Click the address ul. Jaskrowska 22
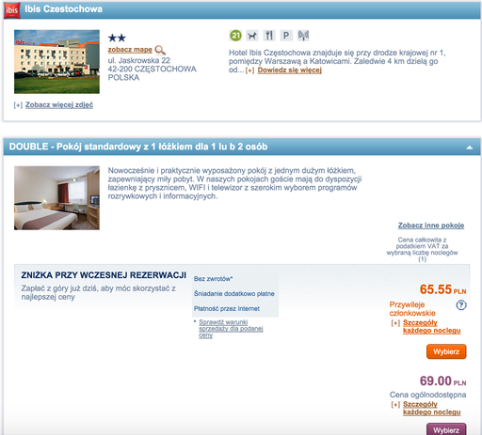The width and height of the screenshot is (482, 435). point(139,60)
